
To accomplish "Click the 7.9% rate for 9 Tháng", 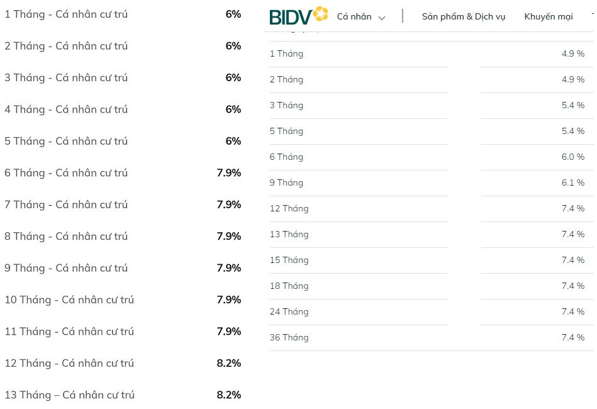I will point(228,268).
